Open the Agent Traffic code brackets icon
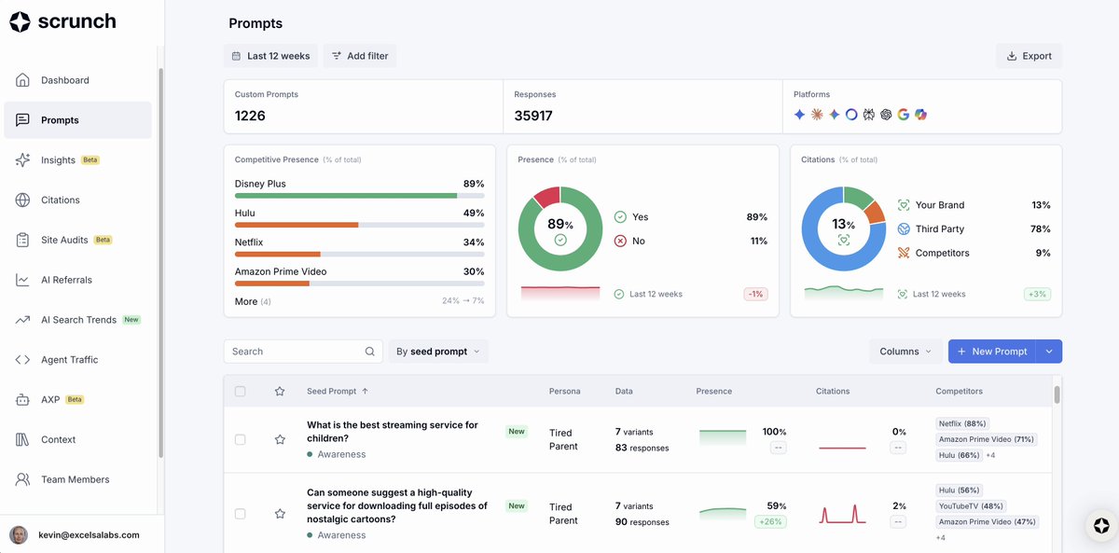This screenshot has width=1119, height=553. pos(23,360)
